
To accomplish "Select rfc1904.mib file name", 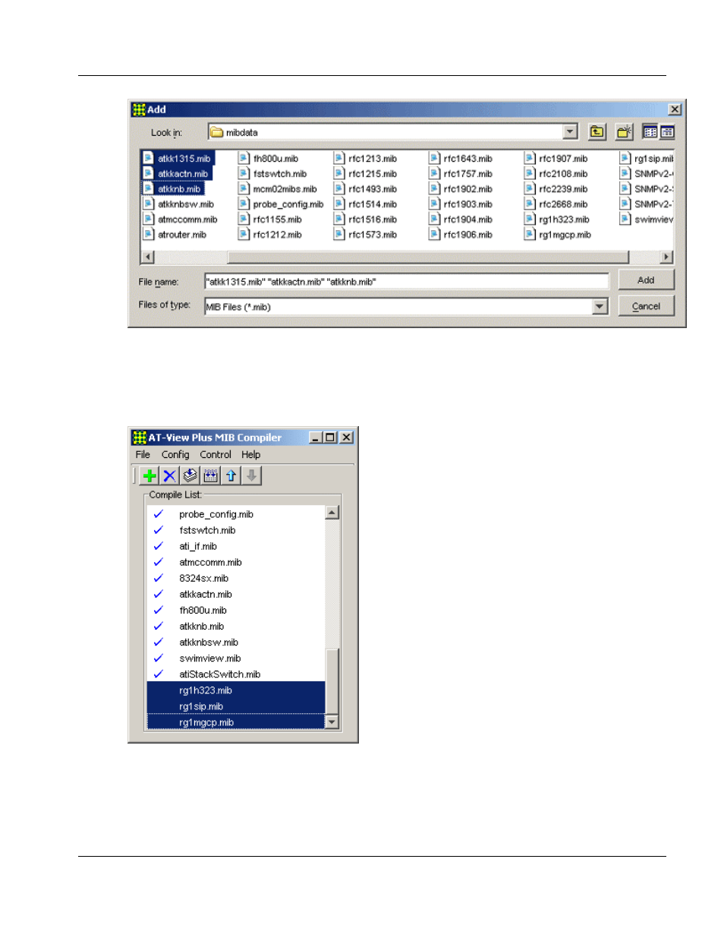I will tap(467, 219).
